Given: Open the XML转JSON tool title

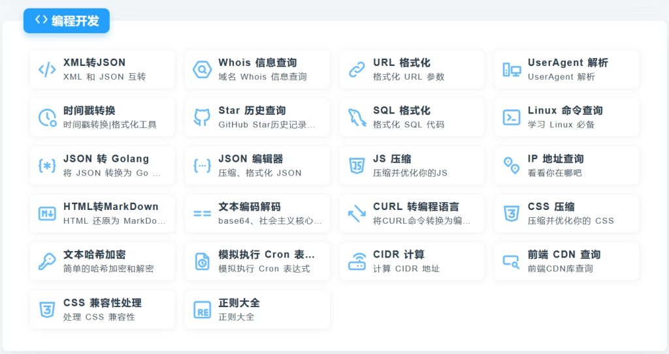Looking at the screenshot, I should point(94,63).
